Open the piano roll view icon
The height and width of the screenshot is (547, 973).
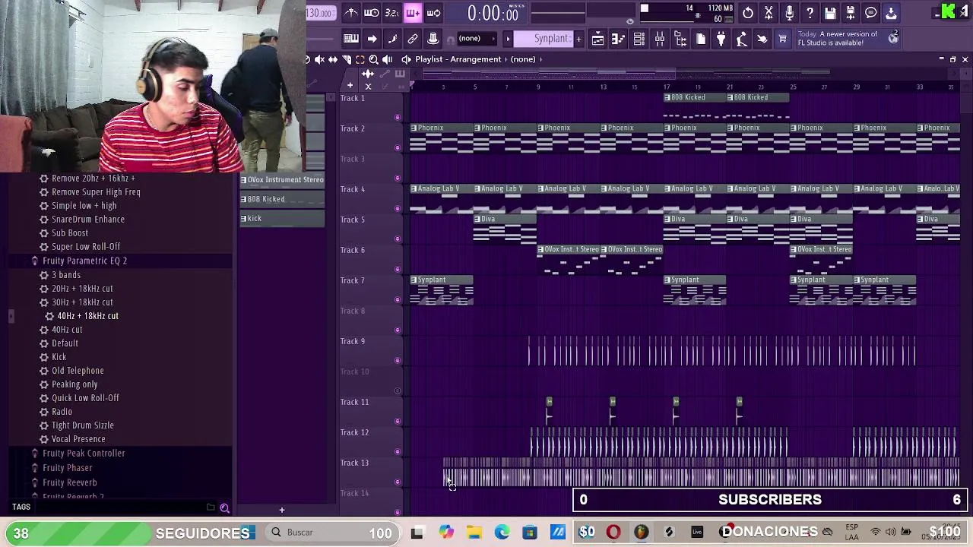[619, 40]
